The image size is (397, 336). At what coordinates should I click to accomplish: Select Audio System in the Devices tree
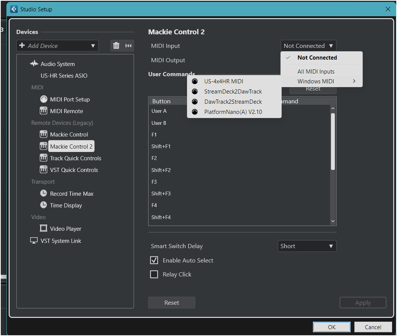tap(58, 64)
